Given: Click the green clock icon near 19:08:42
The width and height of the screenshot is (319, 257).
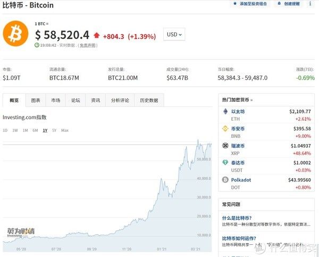Looking at the screenshot, I should tap(37, 45).
